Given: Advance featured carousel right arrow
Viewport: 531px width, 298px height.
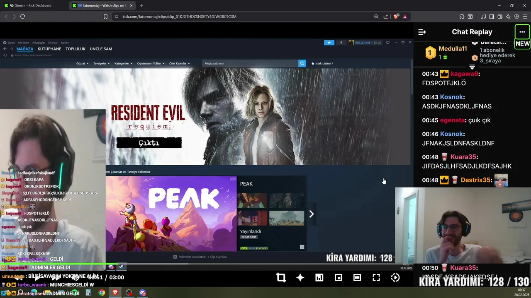Looking at the screenshot, I should pyautogui.click(x=311, y=214).
